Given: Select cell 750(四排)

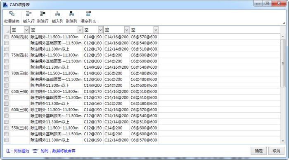Looking at the screenshot, I should point(20,55).
